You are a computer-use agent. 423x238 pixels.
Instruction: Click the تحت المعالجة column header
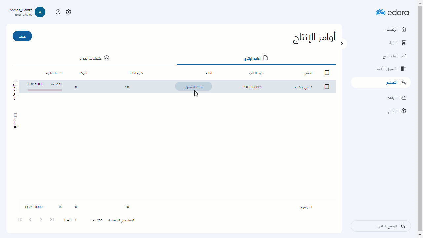[x=54, y=73]
